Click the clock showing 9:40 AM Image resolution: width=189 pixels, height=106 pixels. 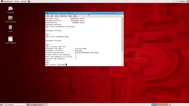(x=182, y=1)
